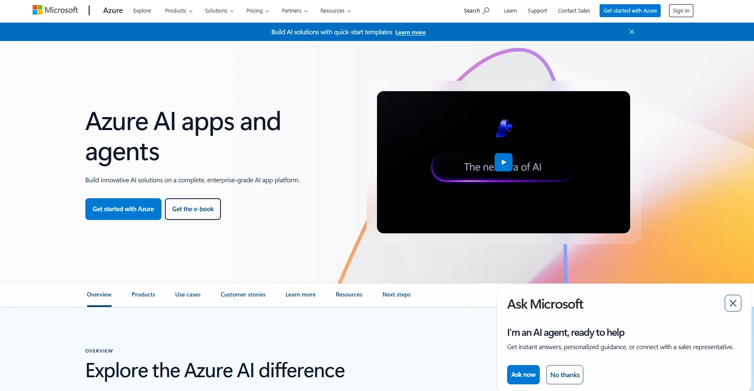Expand the Products menu
The image size is (754, 391).
(178, 10)
